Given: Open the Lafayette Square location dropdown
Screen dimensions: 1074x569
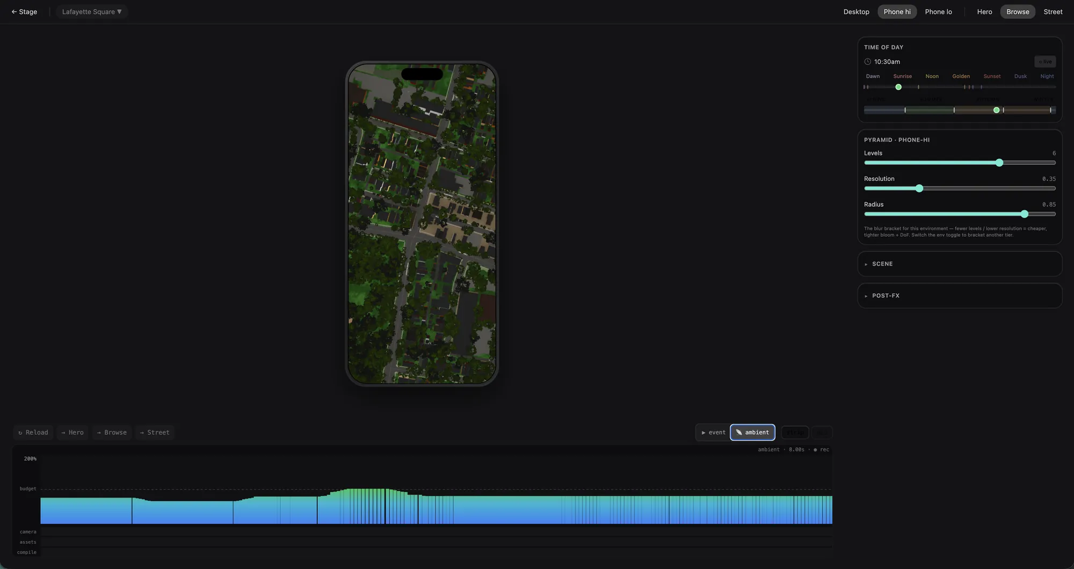Looking at the screenshot, I should click(92, 12).
